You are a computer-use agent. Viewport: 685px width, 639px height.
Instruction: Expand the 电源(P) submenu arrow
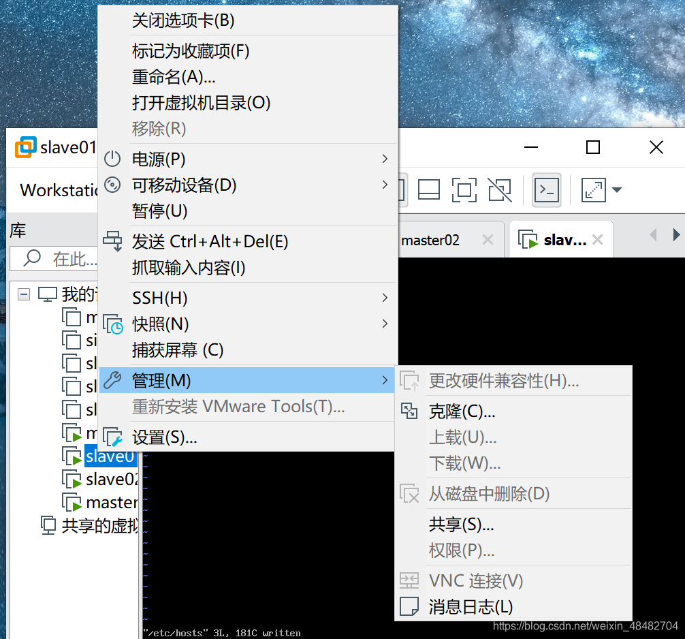385,159
